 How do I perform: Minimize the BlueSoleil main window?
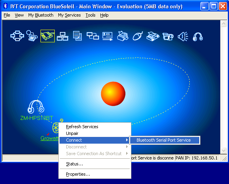(x=204, y=6)
